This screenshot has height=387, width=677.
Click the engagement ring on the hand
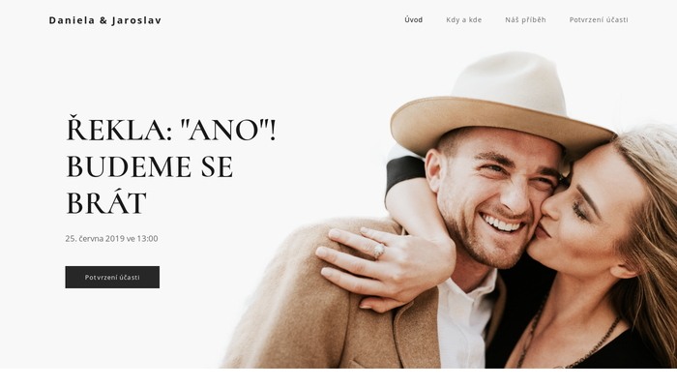click(379, 251)
